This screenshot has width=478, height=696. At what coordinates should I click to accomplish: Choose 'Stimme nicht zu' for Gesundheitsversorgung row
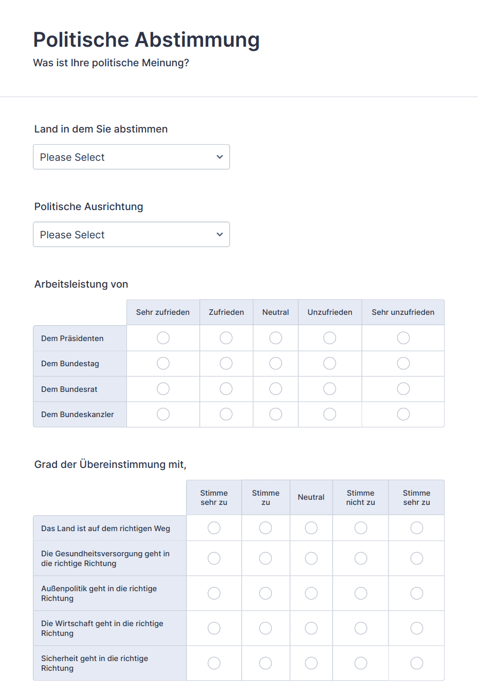coord(361,558)
